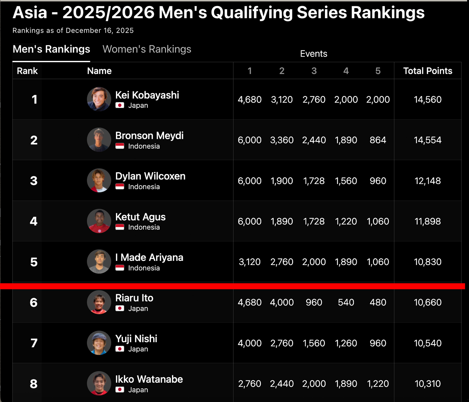This screenshot has width=469, height=402.
Task: Click the Yuji Nishi name link
Action: point(136,339)
